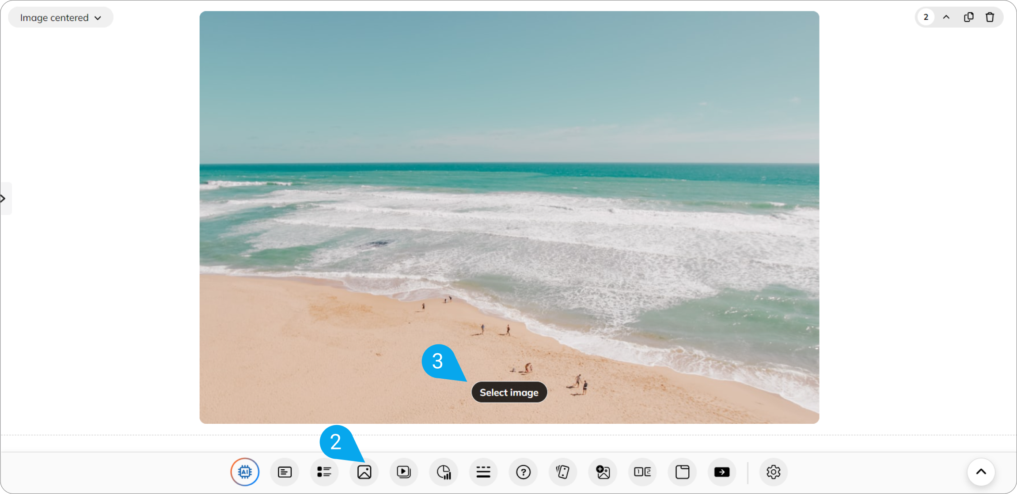Add an image block from toolbar

(364, 472)
